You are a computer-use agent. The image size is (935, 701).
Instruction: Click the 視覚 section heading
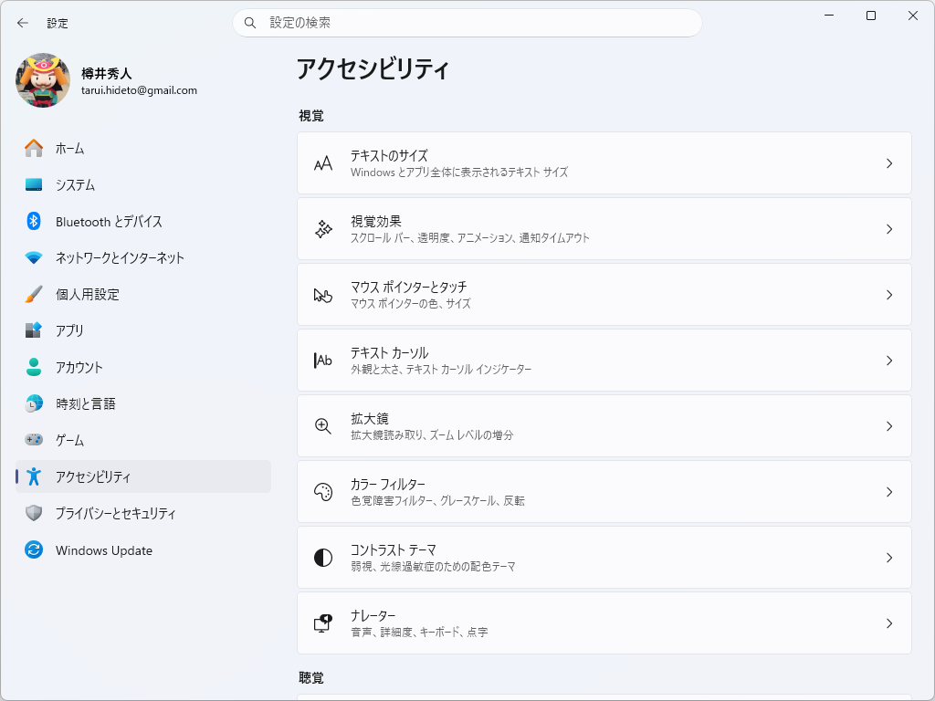(x=311, y=116)
